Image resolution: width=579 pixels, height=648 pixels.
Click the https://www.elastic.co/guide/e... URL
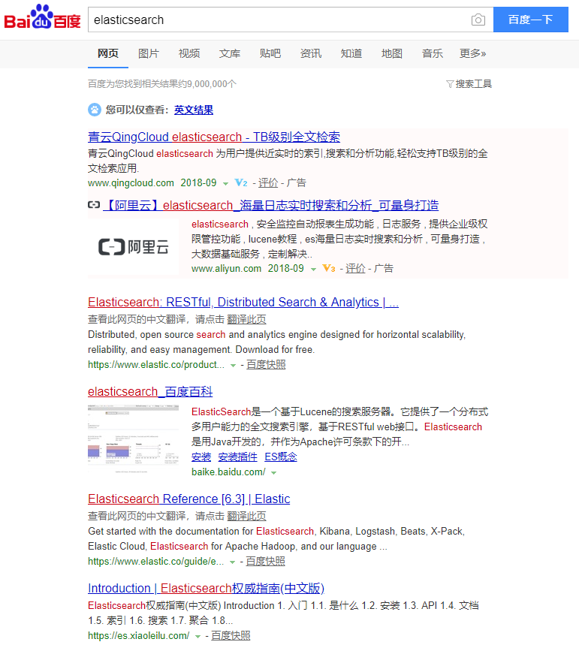(x=155, y=561)
